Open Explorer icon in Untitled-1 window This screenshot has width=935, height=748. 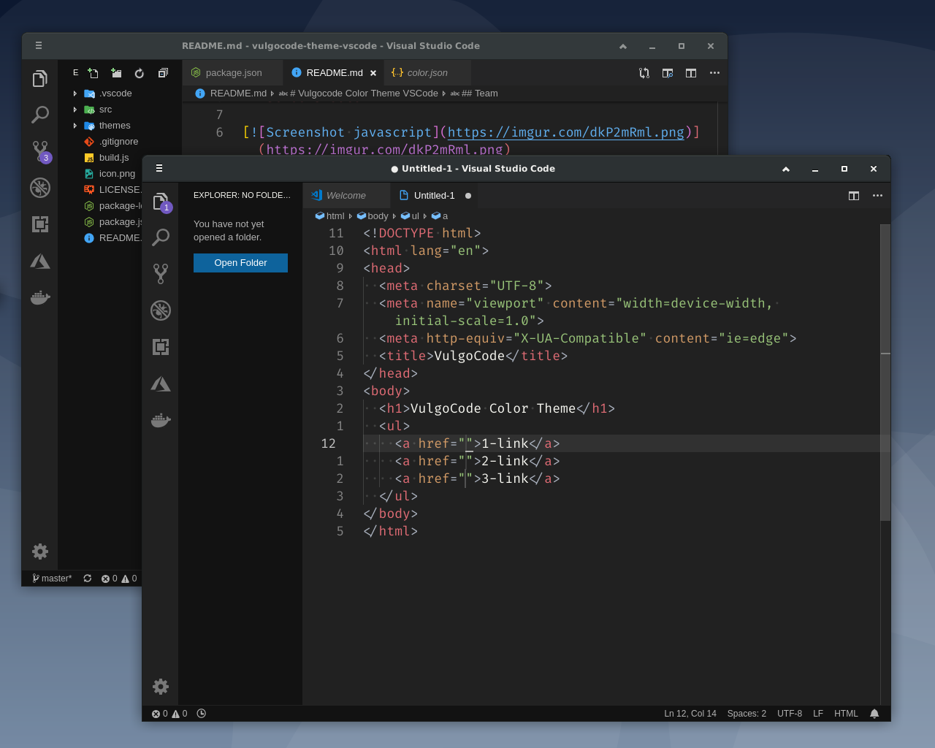pyautogui.click(x=161, y=202)
